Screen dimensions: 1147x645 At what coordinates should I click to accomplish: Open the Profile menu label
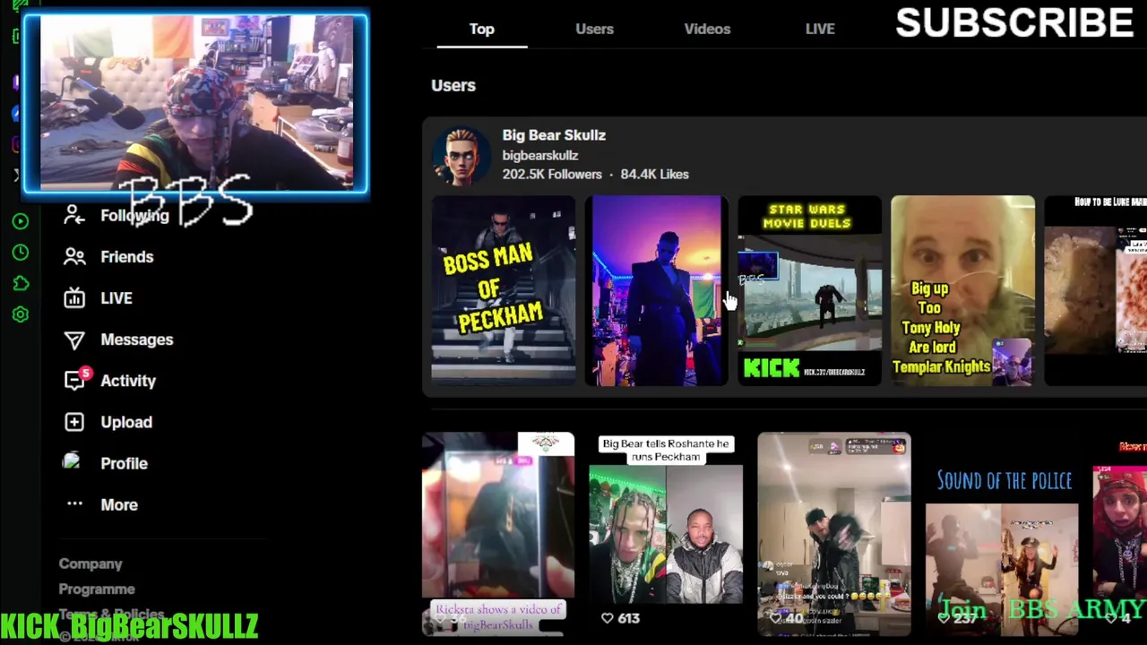[x=124, y=463]
